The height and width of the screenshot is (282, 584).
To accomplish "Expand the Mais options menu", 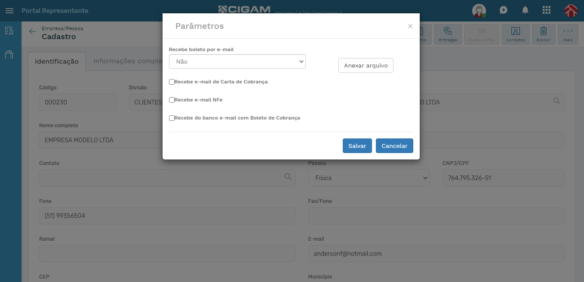I will tap(568, 34).
